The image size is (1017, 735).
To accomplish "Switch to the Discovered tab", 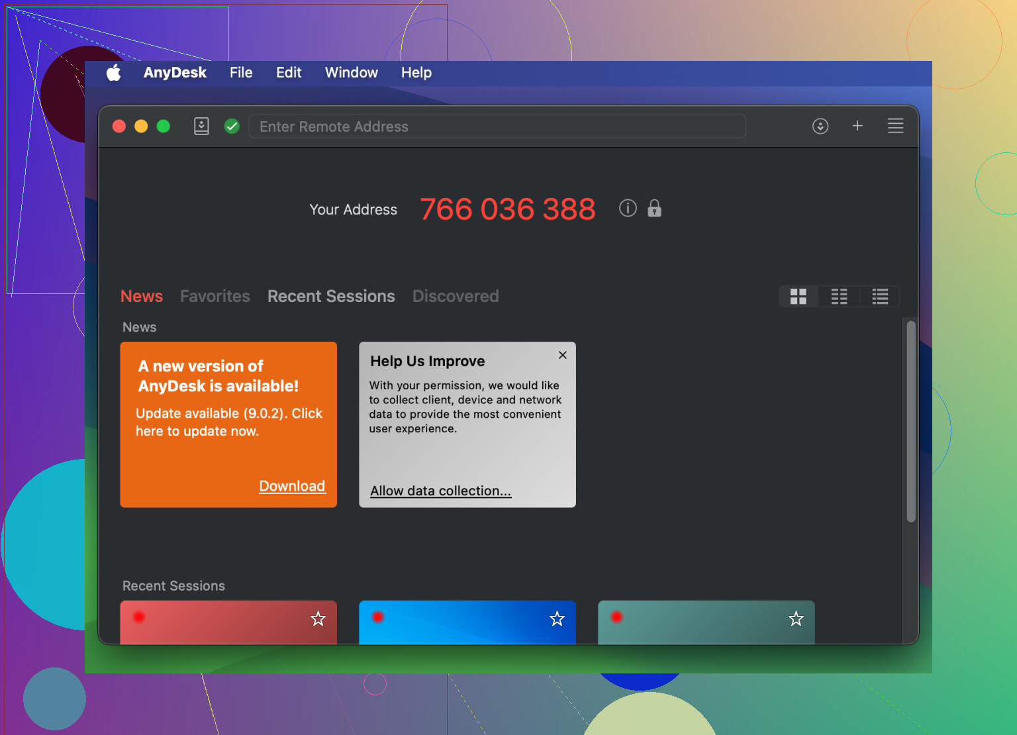I will tap(456, 296).
